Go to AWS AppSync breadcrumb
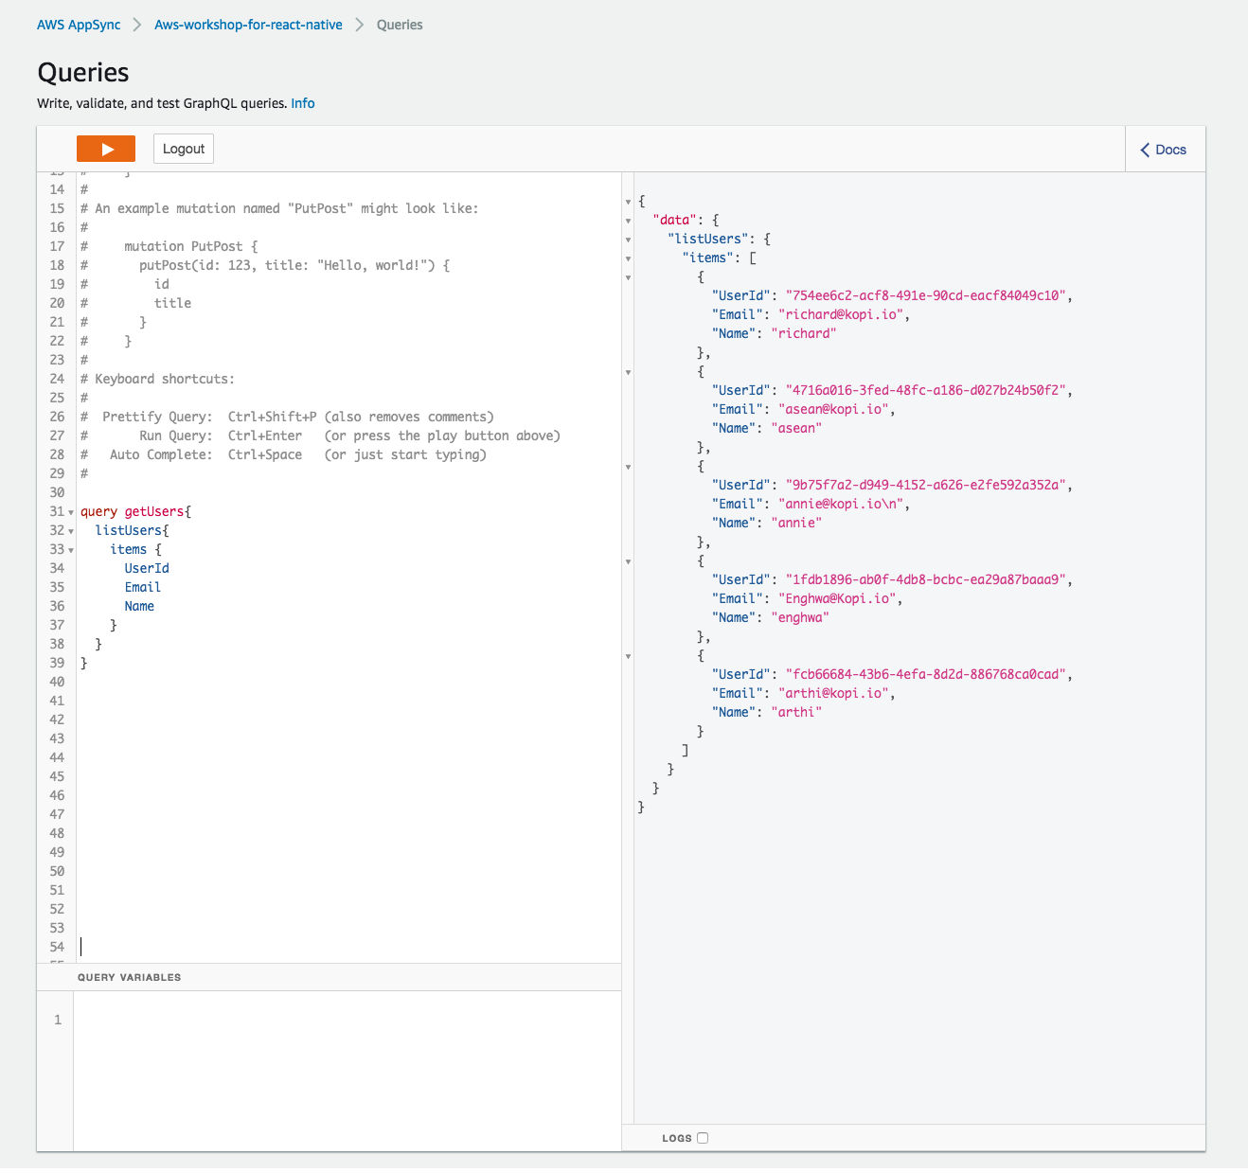1248x1173 pixels. tap(79, 25)
